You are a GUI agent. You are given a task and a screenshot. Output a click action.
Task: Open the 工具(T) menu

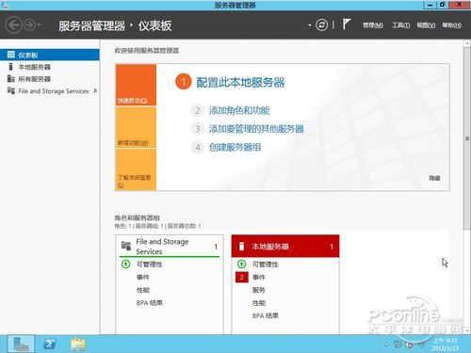tap(400, 25)
